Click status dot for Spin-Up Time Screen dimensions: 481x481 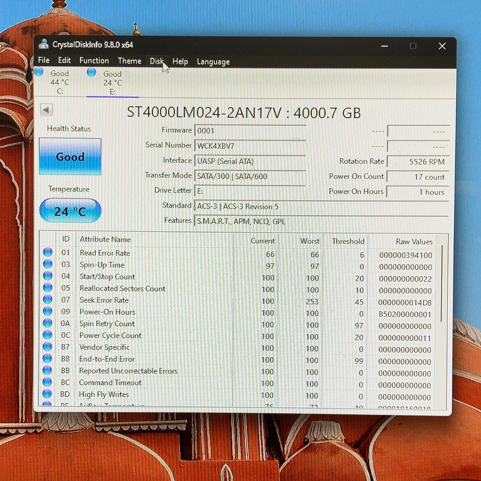point(48,264)
